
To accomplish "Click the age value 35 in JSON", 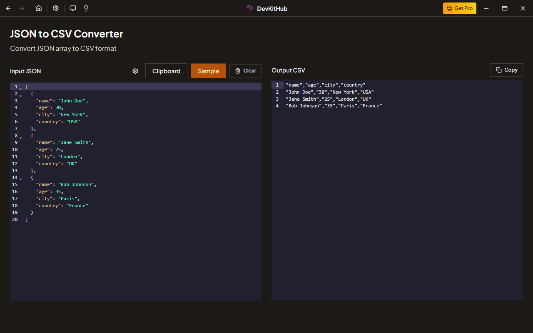I will (x=58, y=191).
